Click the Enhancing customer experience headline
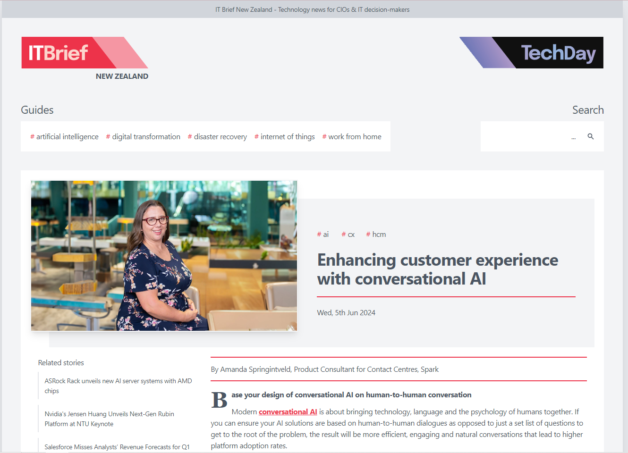The image size is (628, 453). pyautogui.click(x=437, y=269)
